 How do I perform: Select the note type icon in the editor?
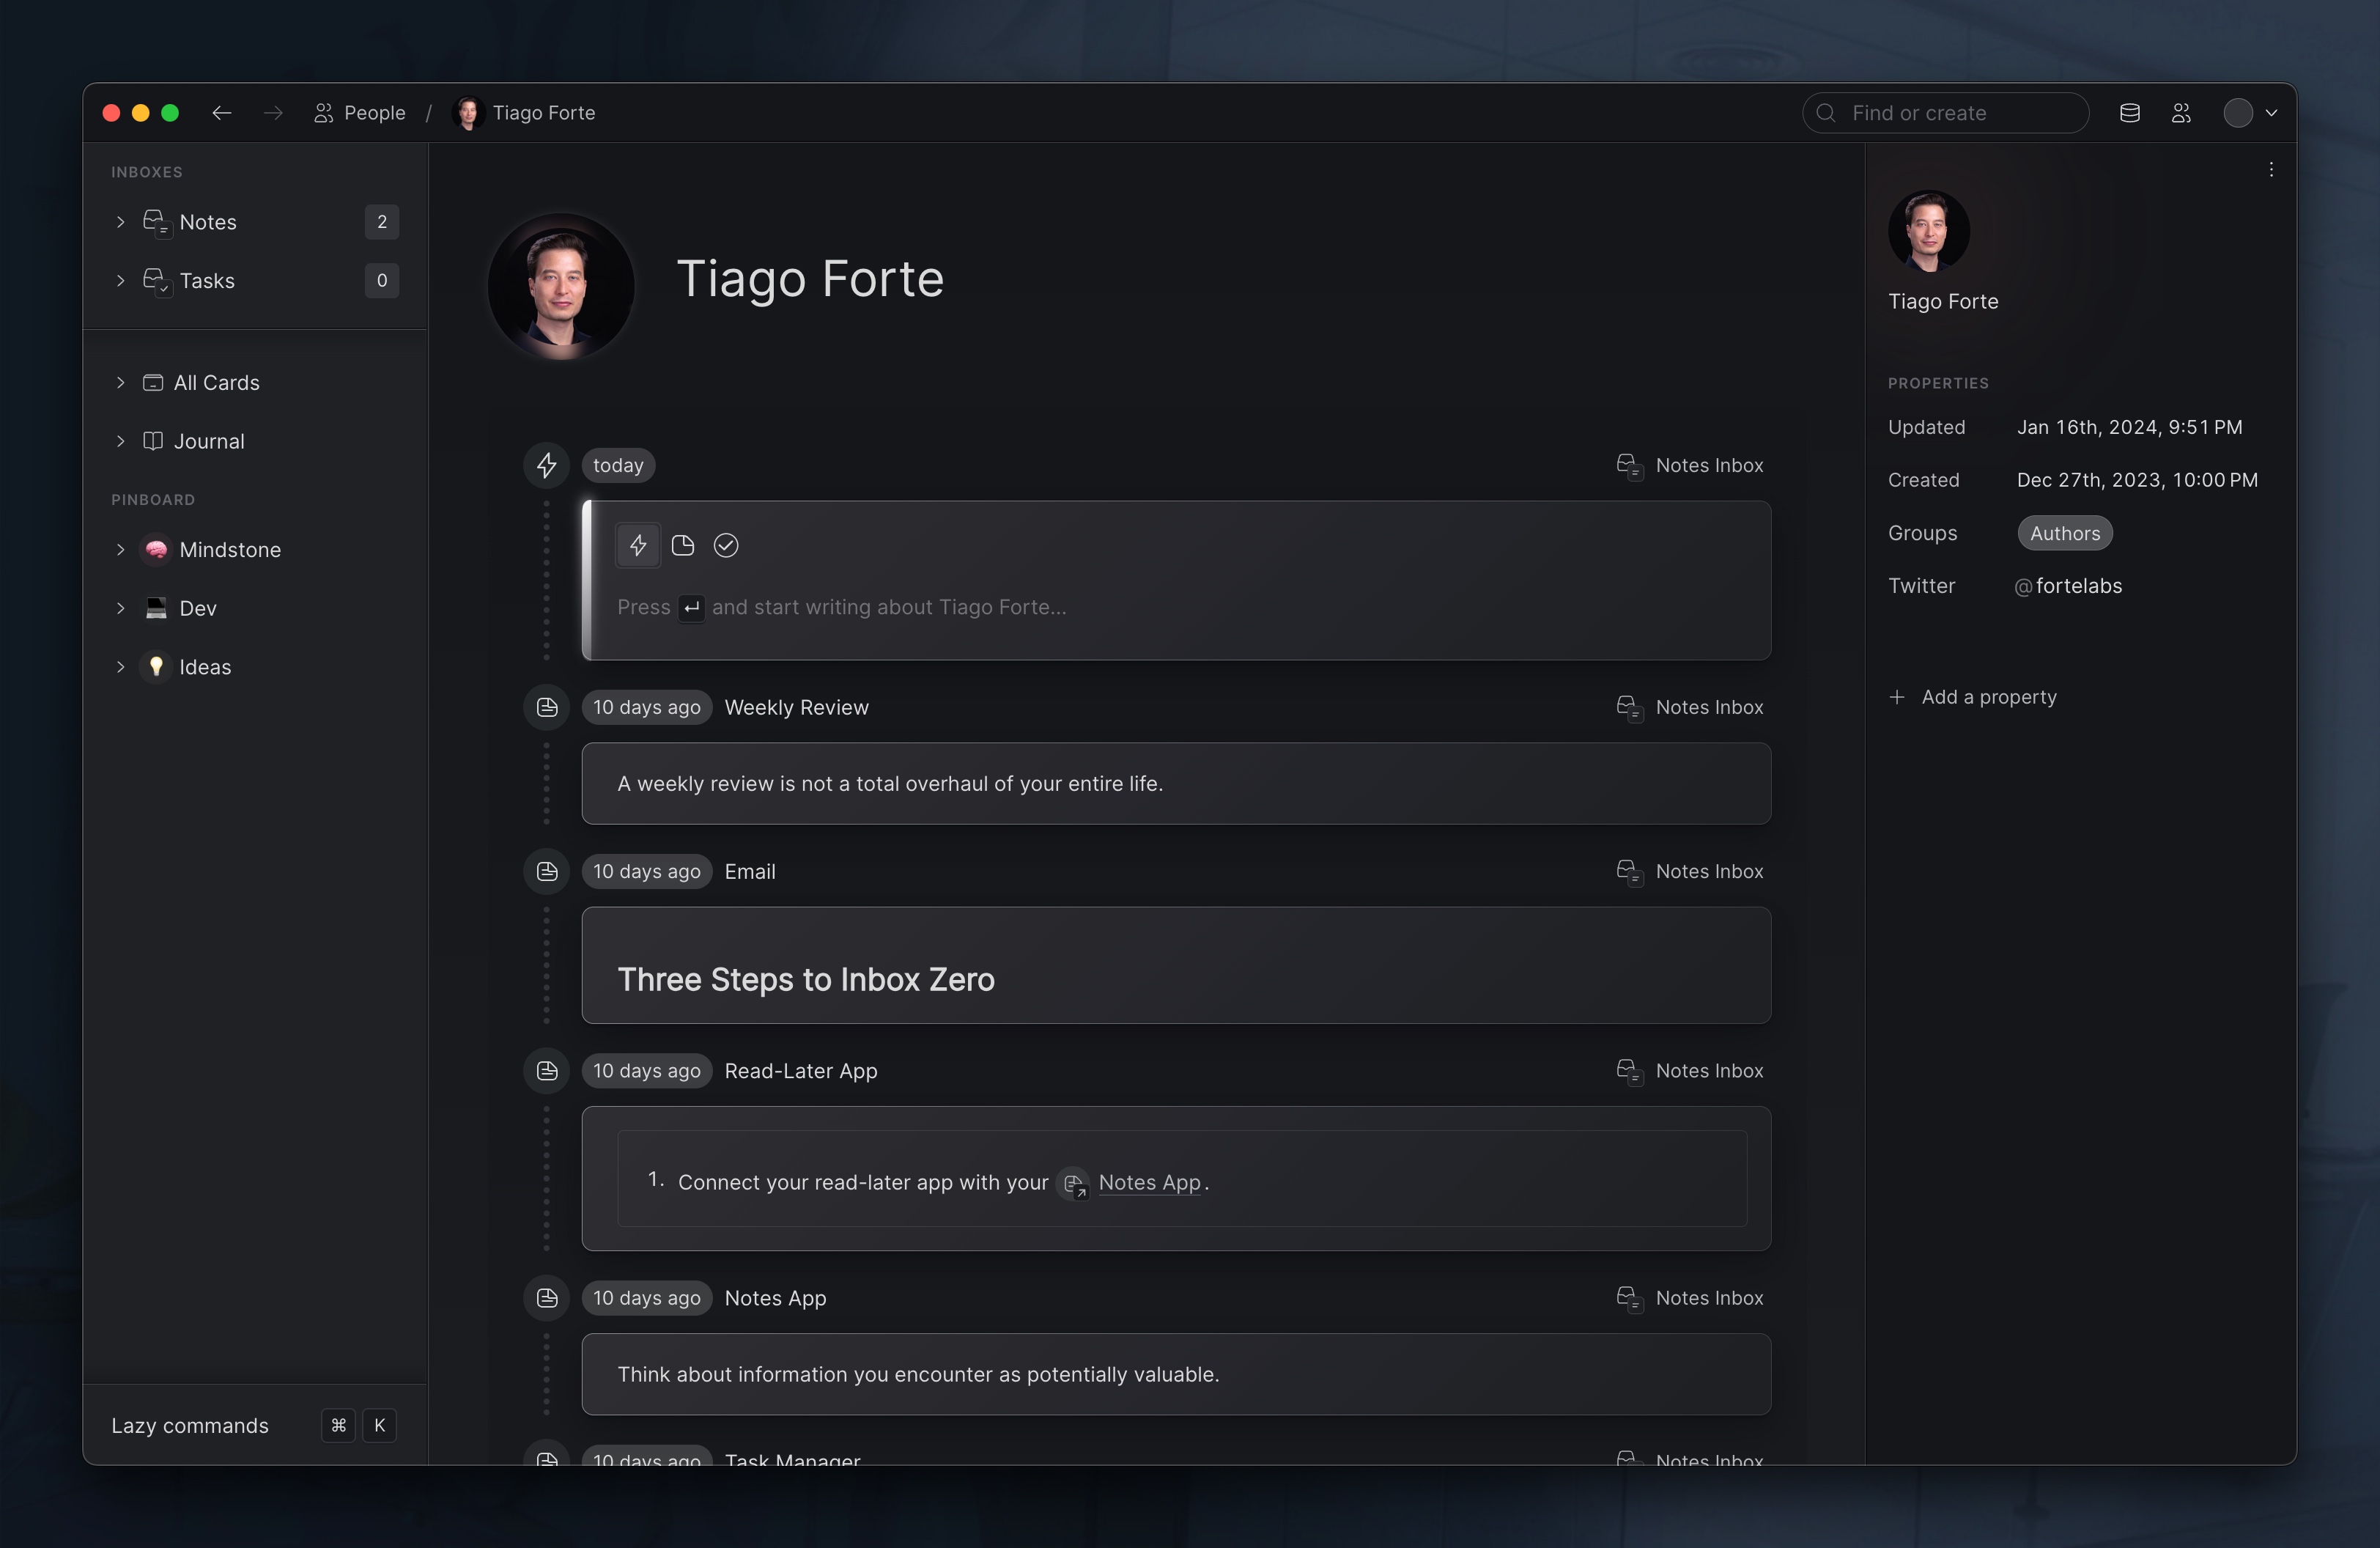pos(682,545)
